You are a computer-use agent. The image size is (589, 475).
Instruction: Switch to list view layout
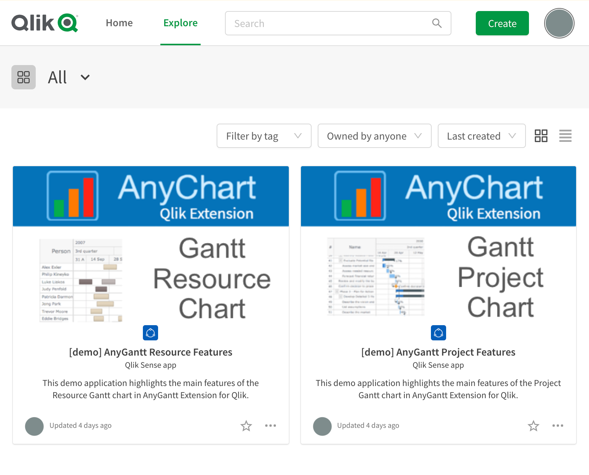click(565, 136)
